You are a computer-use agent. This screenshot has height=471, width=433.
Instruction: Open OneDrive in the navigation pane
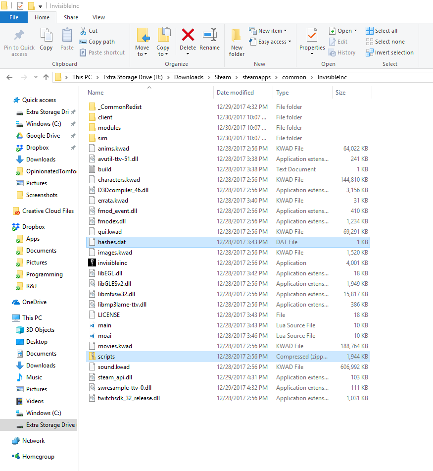click(x=34, y=302)
